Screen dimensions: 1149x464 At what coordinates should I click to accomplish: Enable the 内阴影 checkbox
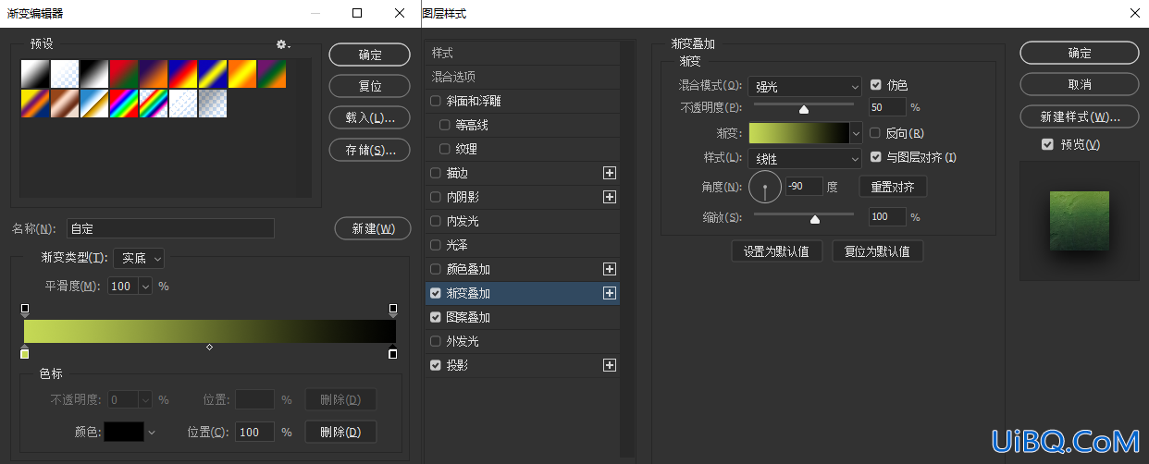click(436, 197)
